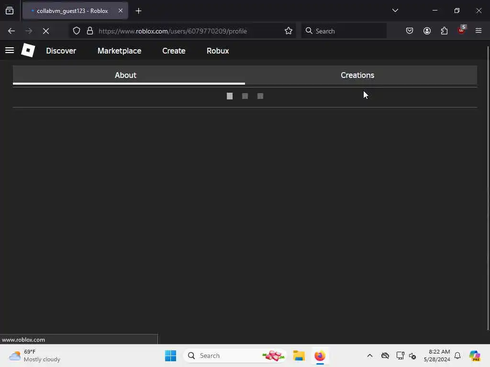Stop loading the current page
The height and width of the screenshot is (367, 490).
pos(46,31)
